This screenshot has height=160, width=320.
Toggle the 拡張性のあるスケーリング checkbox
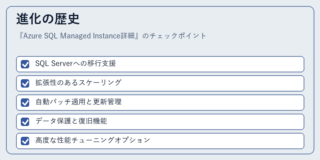click(25, 83)
